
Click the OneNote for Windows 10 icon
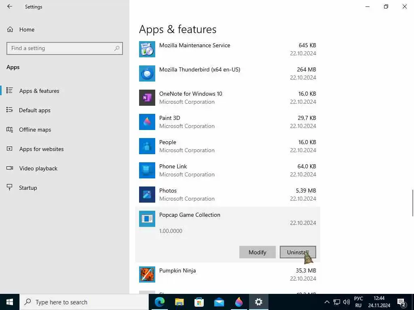pos(147,98)
